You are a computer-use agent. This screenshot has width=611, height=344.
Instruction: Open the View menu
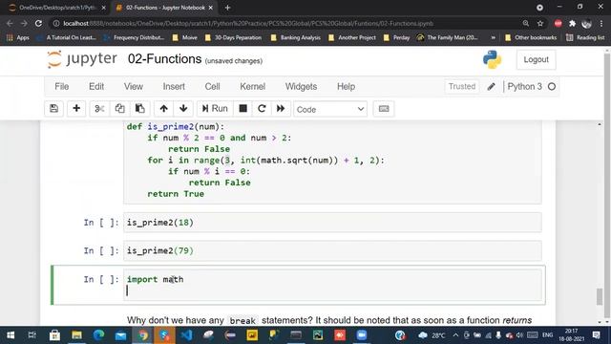point(134,87)
